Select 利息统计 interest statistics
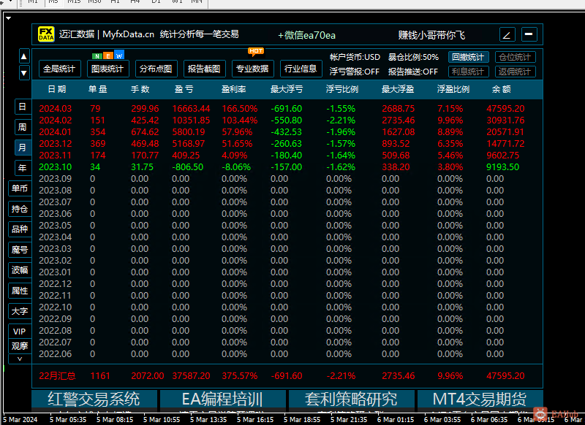585x425 pixels. [x=468, y=72]
